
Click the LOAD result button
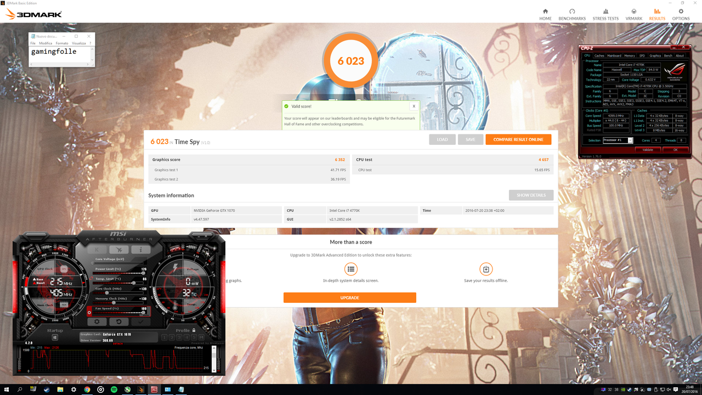tap(442, 139)
